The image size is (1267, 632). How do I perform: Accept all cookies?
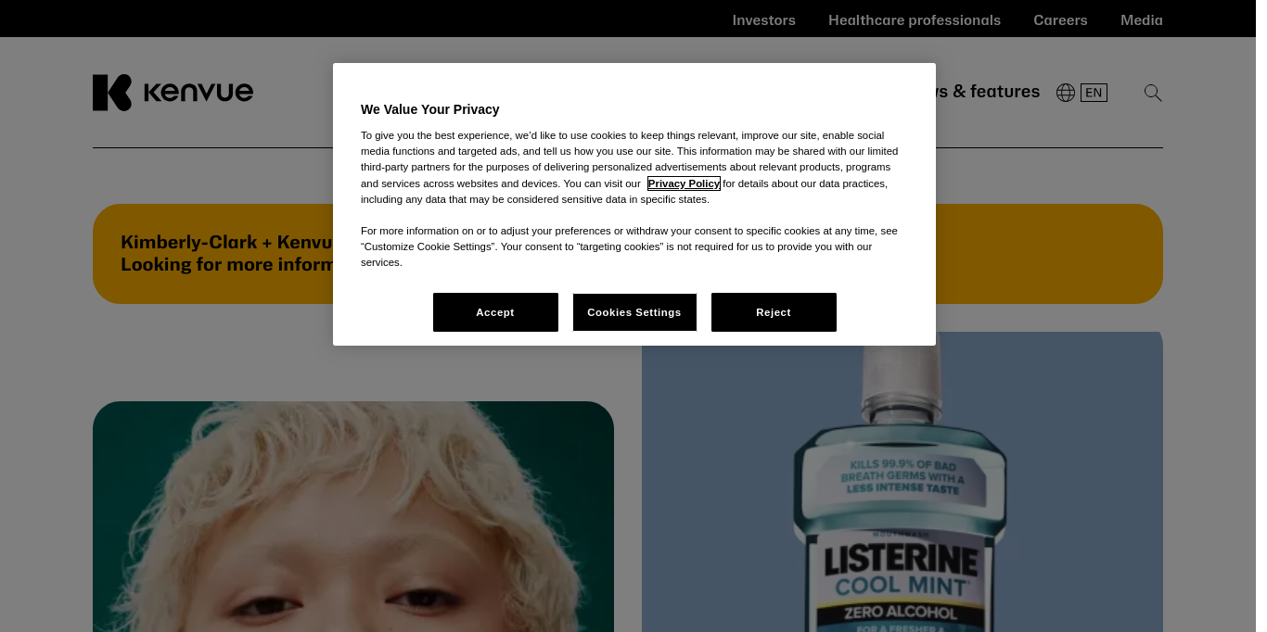pyautogui.click(x=495, y=312)
